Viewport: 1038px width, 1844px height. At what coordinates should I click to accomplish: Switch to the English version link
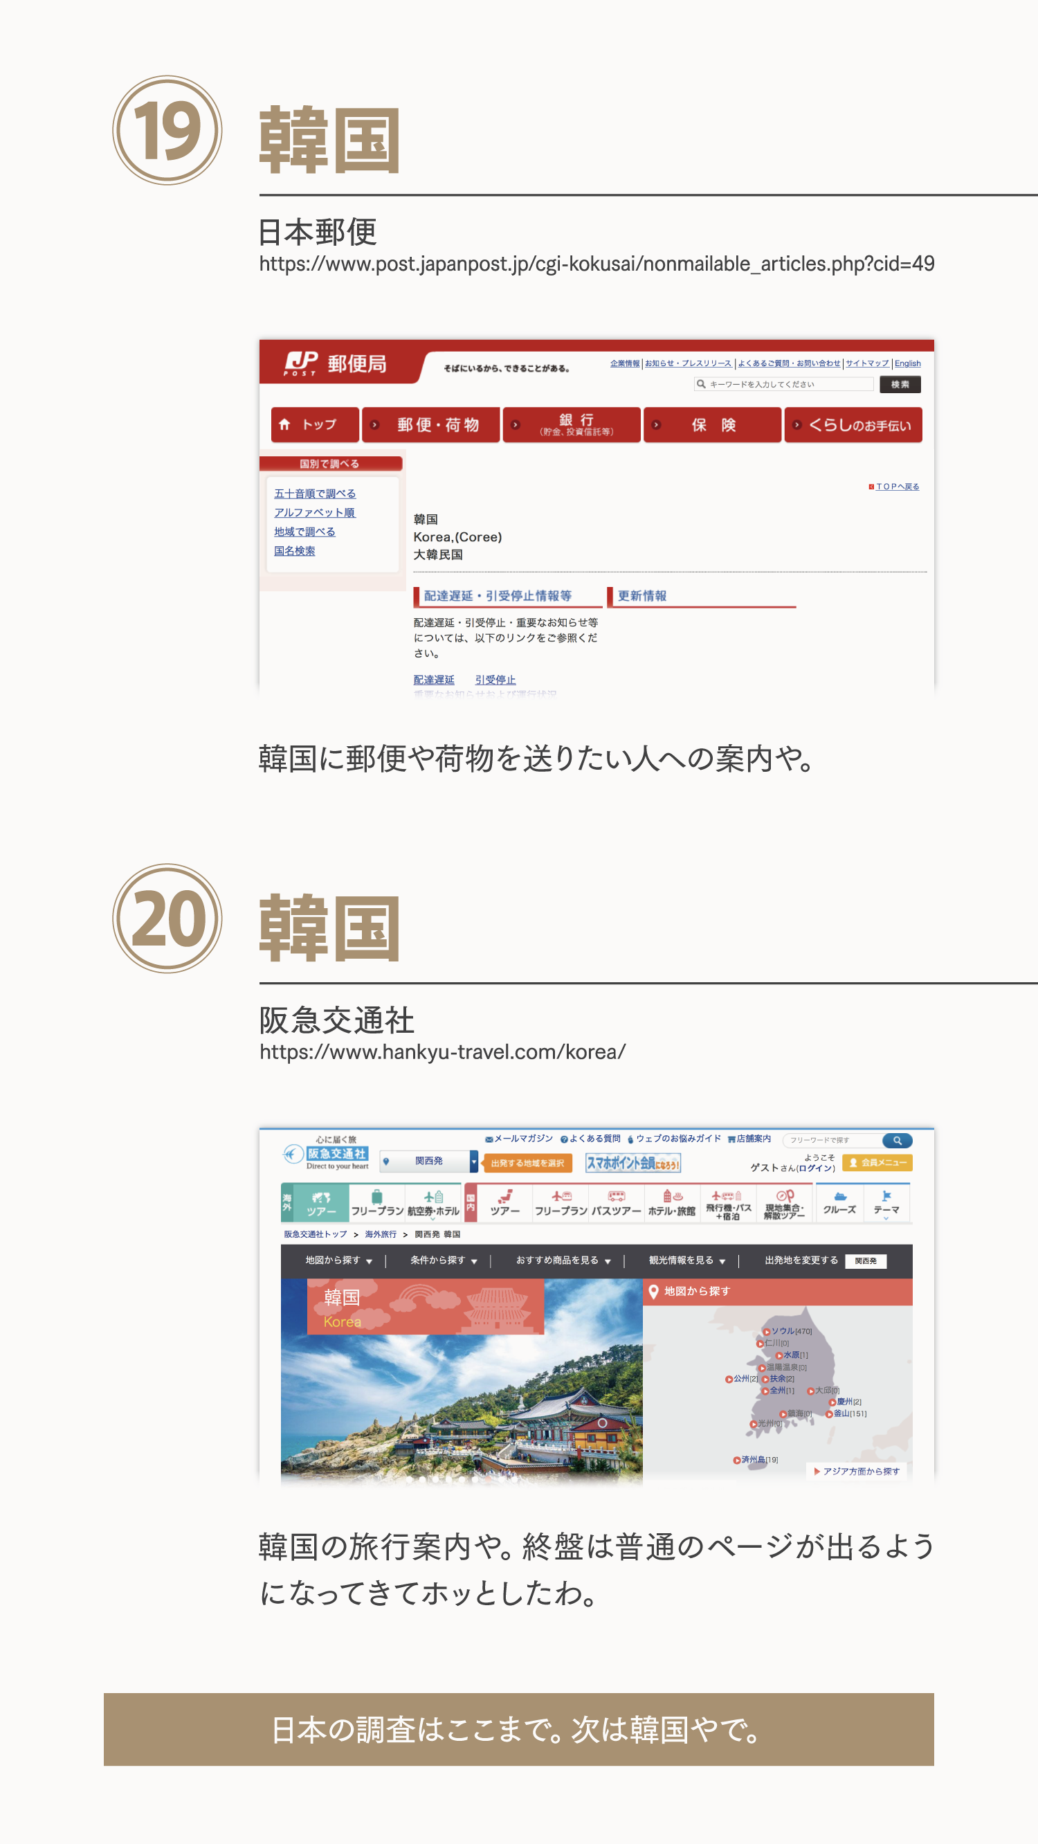coord(908,363)
